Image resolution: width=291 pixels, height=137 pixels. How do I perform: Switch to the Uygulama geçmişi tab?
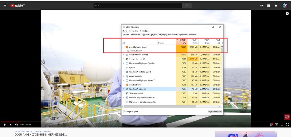coord(150,34)
